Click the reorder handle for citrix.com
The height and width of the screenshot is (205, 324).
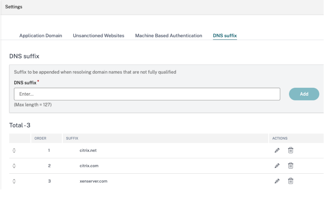(x=14, y=166)
